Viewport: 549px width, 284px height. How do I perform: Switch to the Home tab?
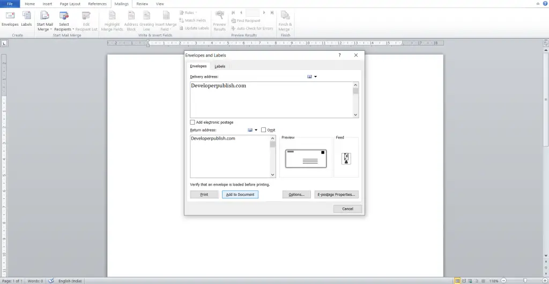30,4
